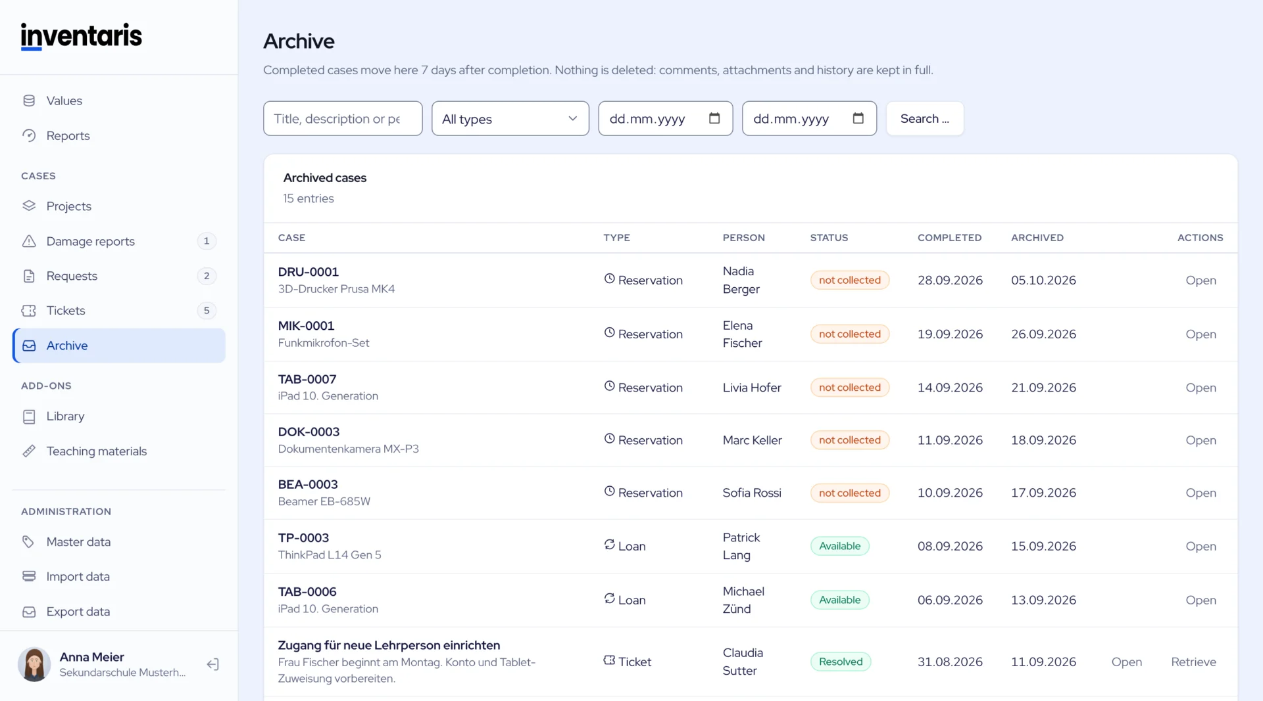Image resolution: width=1263 pixels, height=701 pixels.
Task: Click the ticket icon in Claudia Sutter's row
Action: [609, 660]
